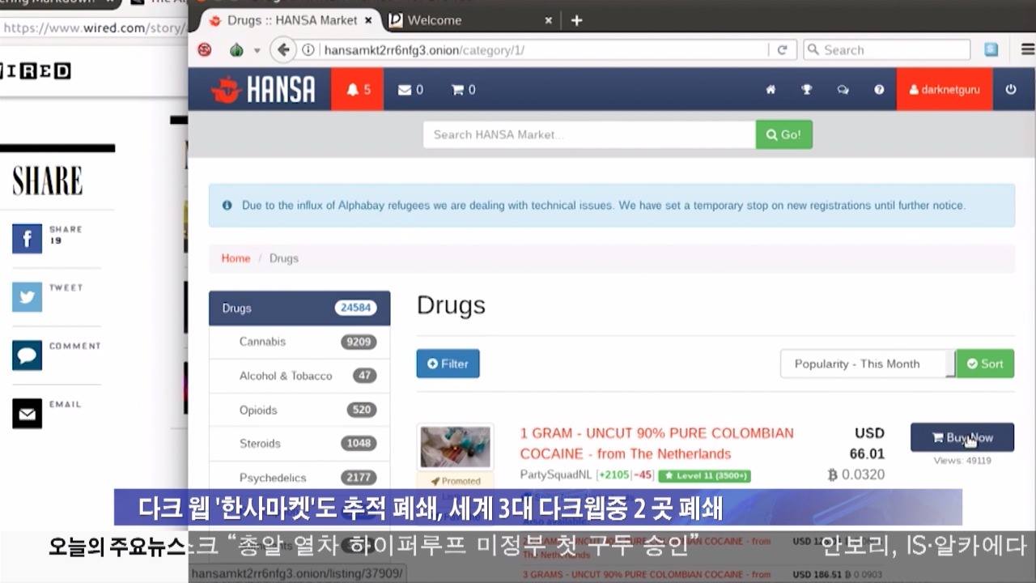Screen dimensions: 1036x583
Task: Share on Facebook in the Wired window
Action: 27,238
